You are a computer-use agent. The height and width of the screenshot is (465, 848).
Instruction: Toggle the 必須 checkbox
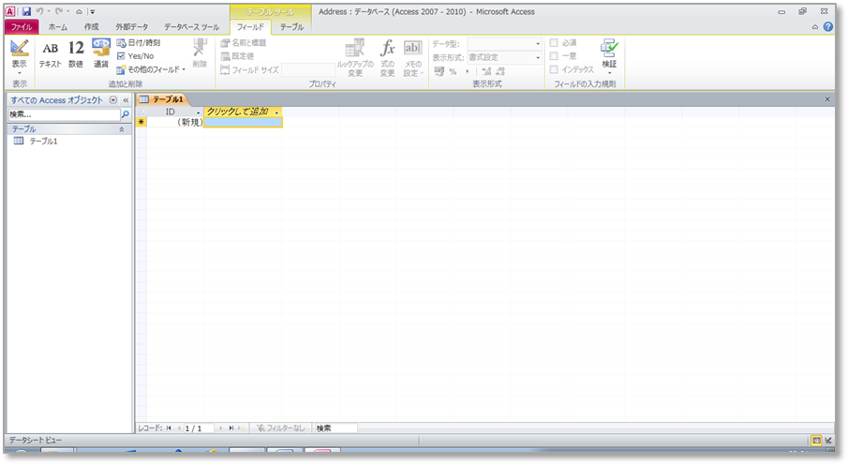554,43
